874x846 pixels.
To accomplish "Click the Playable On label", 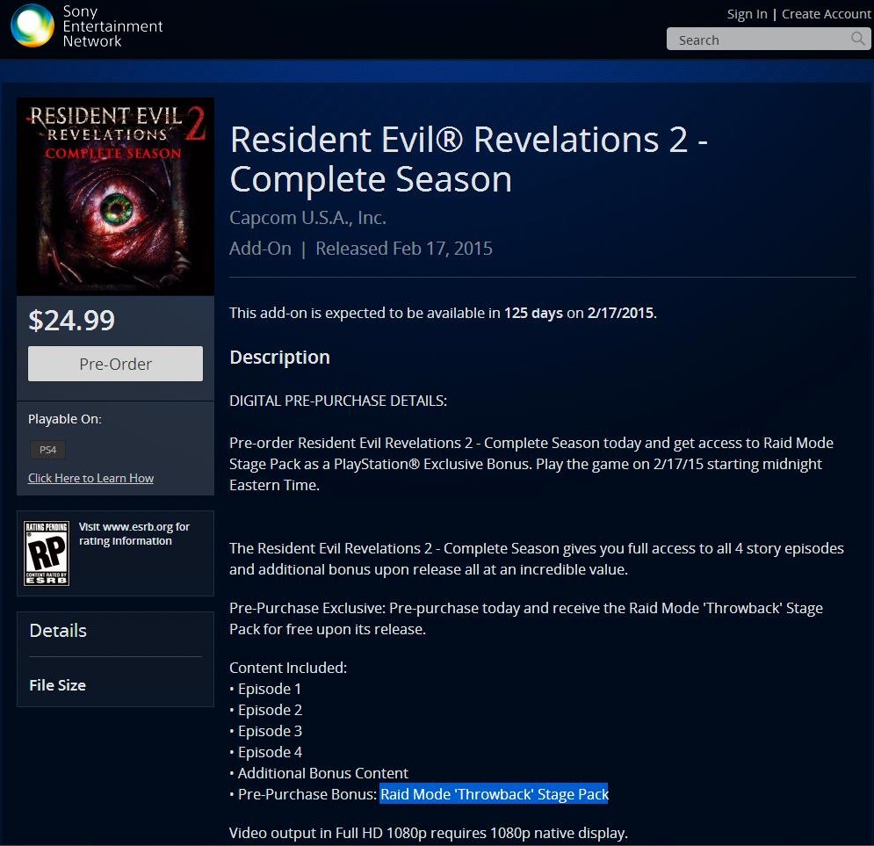I will pos(65,419).
